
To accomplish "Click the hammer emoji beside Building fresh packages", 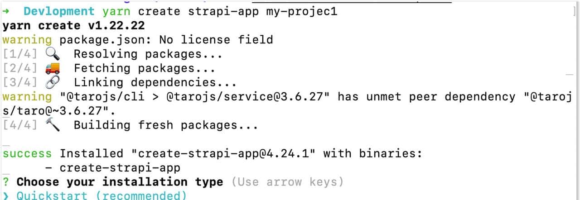I will pos(53,125).
